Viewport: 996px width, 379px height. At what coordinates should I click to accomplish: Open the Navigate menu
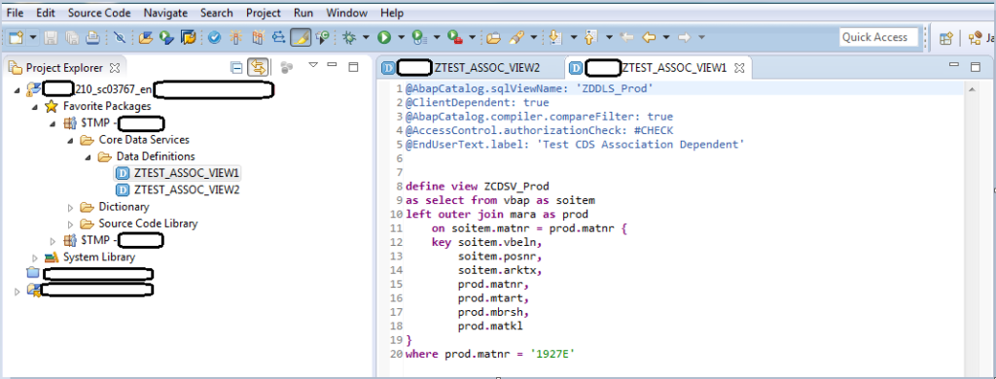165,13
